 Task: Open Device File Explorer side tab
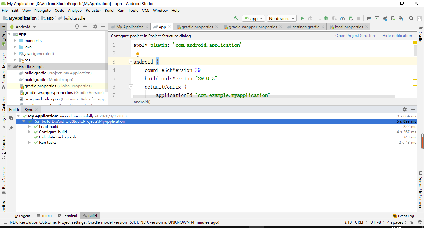pos(420,189)
